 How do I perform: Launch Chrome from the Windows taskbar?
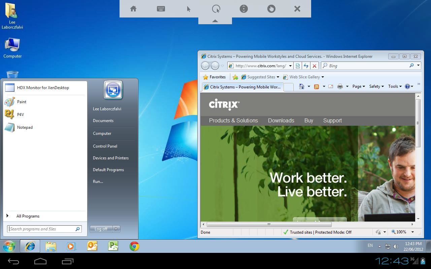point(134,246)
